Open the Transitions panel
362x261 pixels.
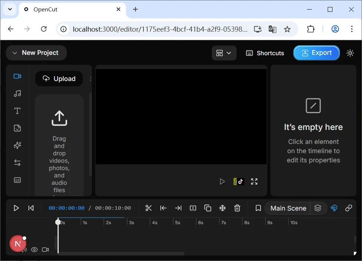click(17, 162)
